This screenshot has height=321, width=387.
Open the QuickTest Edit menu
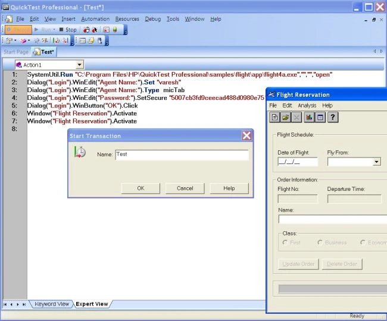[x=35, y=19]
